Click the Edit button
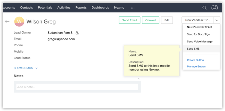This screenshot has width=225, height=111. click(x=167, y=20)
